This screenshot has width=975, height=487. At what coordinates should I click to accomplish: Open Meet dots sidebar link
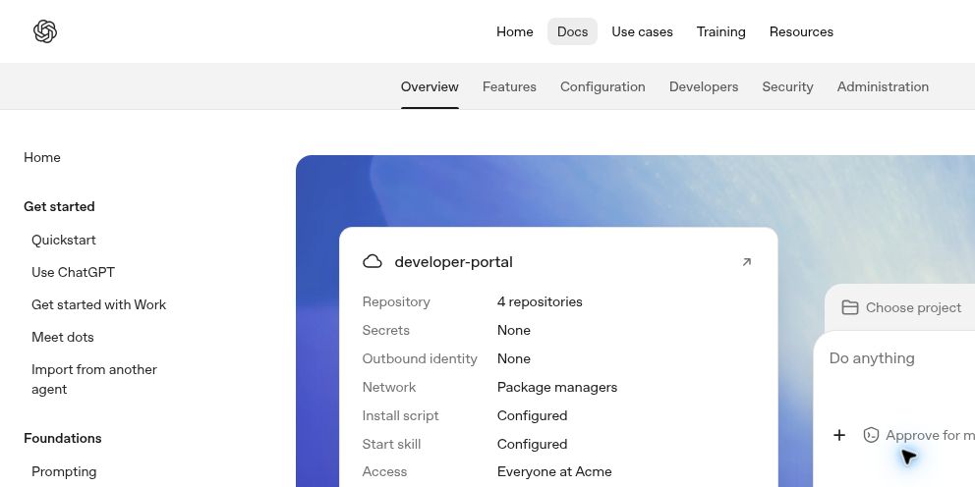[x=63, y=337]
